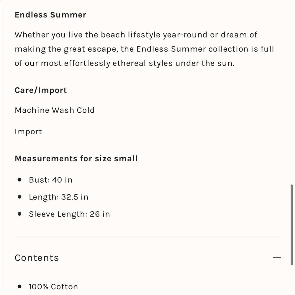
Task: Click the Import text line
Action: click(28, 132)
